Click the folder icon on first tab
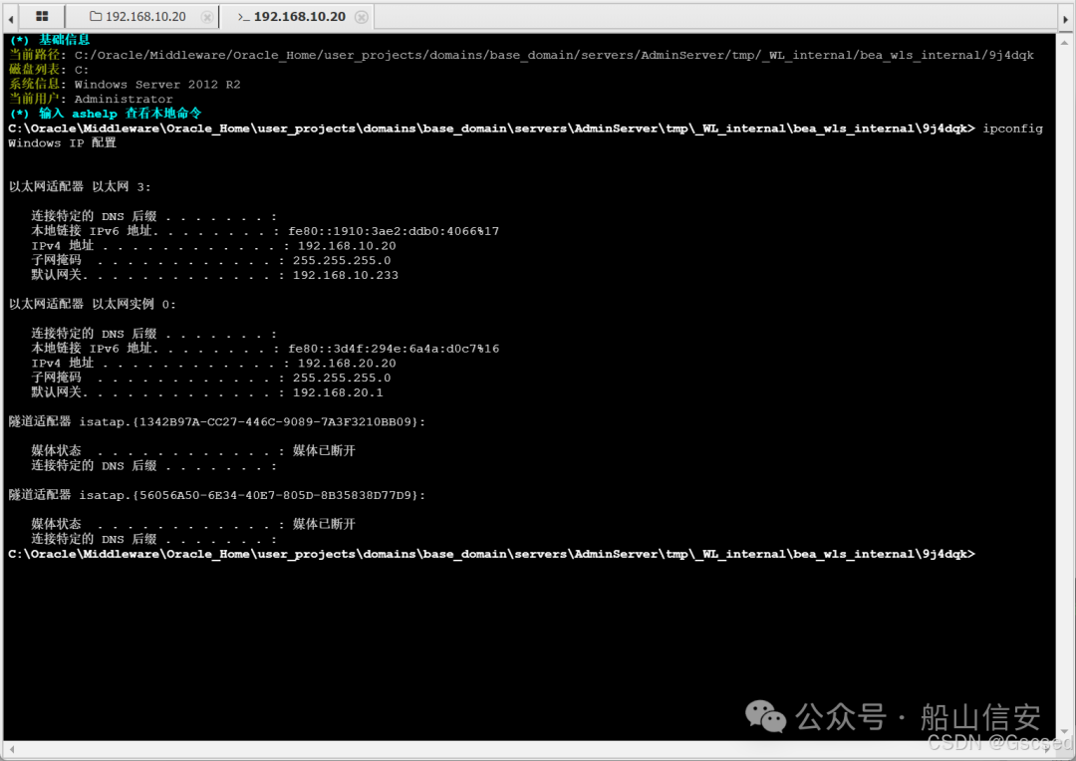 [96, 17]
